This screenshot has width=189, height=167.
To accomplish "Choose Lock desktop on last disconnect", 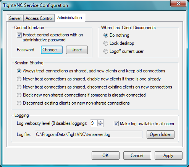I will point(106,43).
